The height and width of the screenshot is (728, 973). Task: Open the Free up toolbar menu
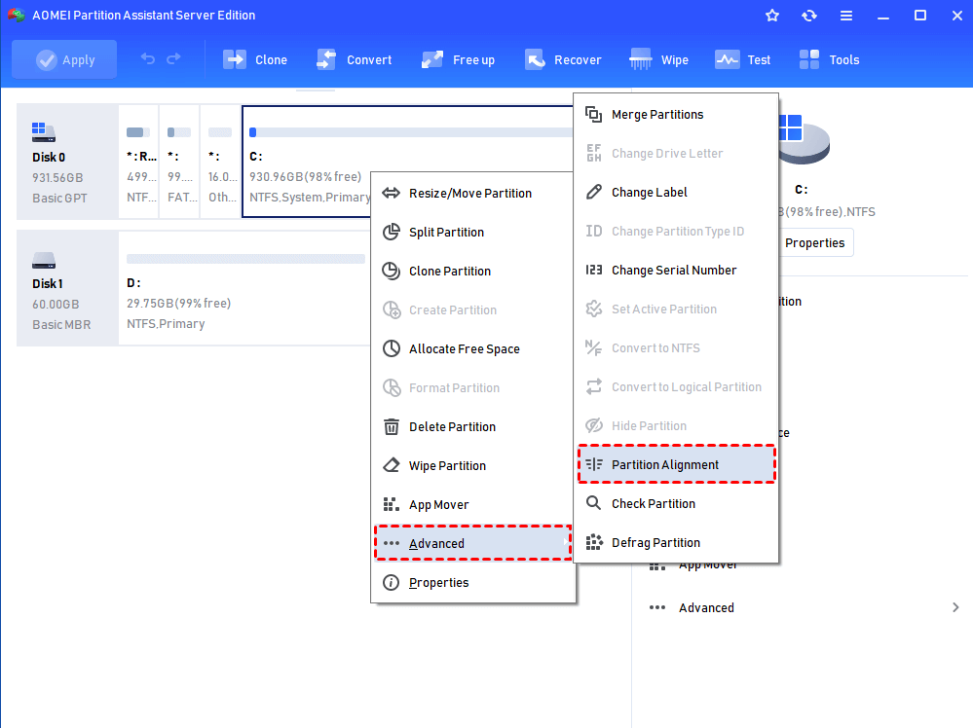point(458,59)
